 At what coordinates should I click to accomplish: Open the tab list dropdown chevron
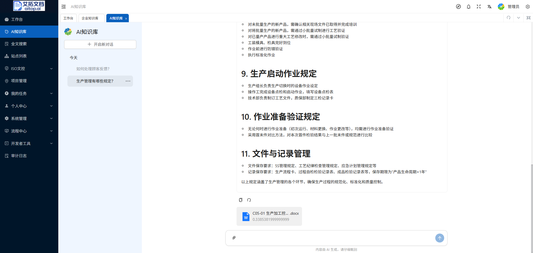(x=518, y=18)
